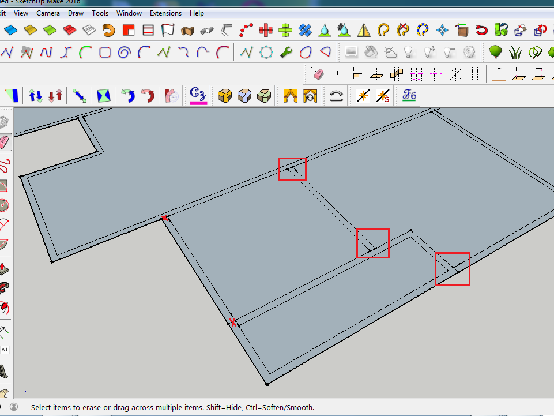
Task: Click the user profile icon in status bar
Action: (x=14, y=407)
